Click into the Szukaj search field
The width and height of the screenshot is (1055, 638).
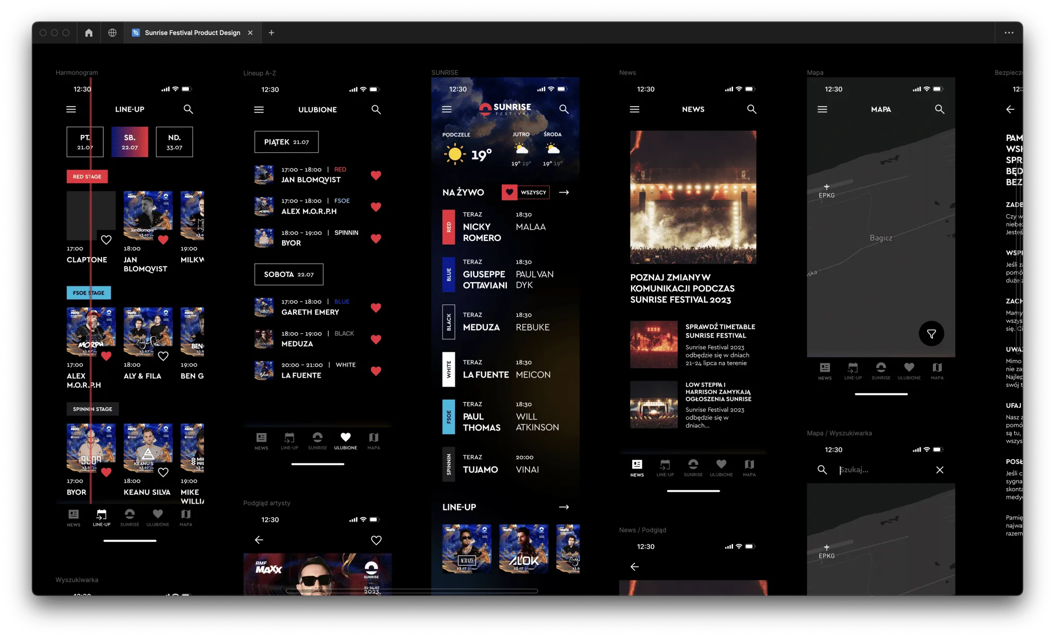[x=881, y=470]
